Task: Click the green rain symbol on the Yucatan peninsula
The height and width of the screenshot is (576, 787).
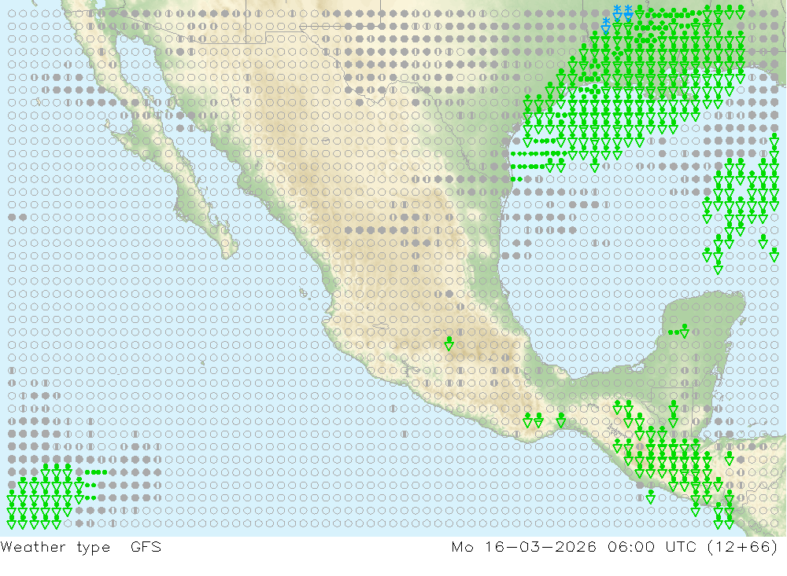Action: pyautogui.click(x=679, y=331)
